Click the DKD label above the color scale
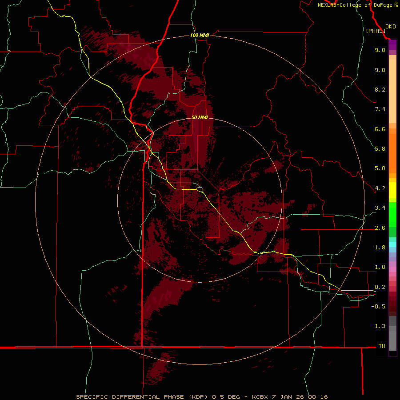Image resolution: width=400 pixels, height=400 pixels. tap(390, 27)
